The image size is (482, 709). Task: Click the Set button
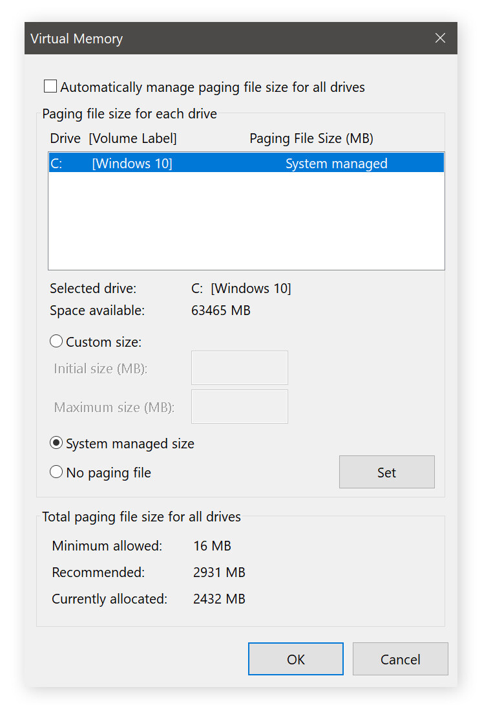386,472
